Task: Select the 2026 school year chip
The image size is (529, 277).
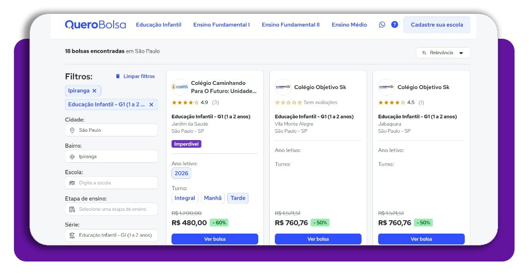Action: click(x=181, y=173)
